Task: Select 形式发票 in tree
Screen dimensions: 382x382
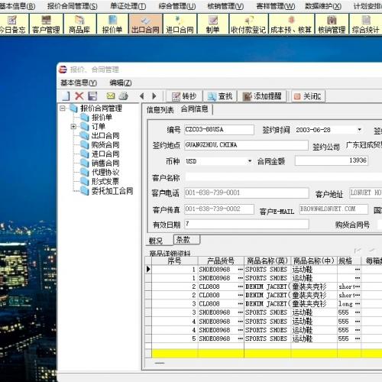Action: click(x=105, y=181)
